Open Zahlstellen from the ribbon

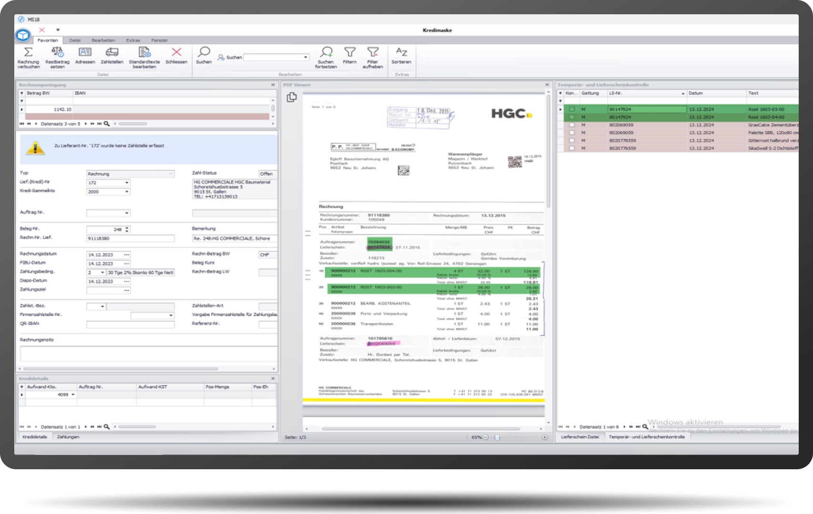[112, 52]
